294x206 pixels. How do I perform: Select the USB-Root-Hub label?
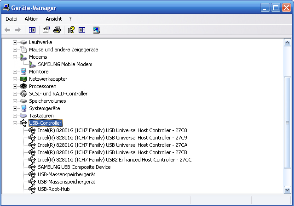click(54, 189)
